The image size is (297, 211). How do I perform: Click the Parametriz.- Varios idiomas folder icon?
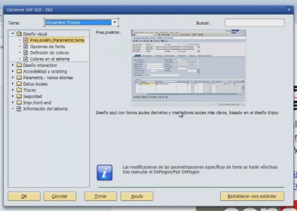click(19, 78)
